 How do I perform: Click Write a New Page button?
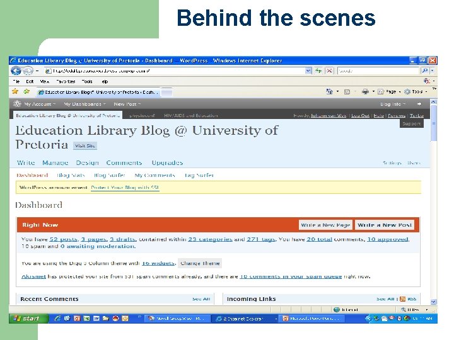click(x=325, y=225)
